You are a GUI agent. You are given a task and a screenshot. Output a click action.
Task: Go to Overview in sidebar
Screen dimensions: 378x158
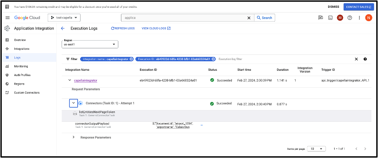tap(20, 40)
